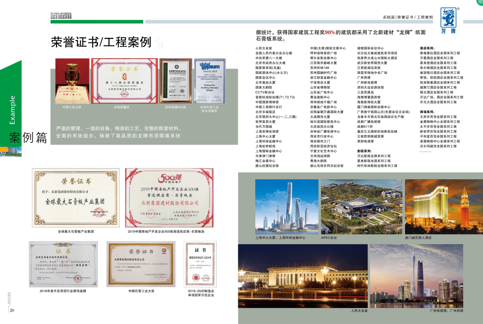This screenshot has height=324, width=483.
Task: Open the 广州电视塔 skyline photo
Action: [x=417, y=276]
